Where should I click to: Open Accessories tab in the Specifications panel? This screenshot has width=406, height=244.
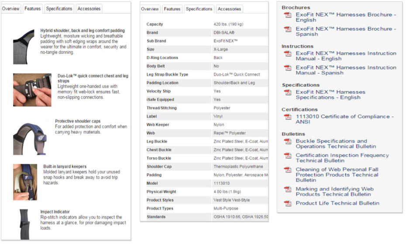(x=229, y=9)
